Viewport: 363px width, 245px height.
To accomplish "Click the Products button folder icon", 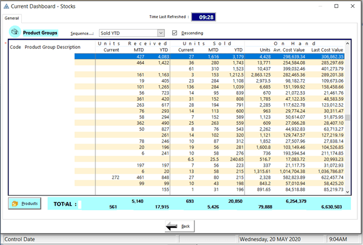I will 15,203.
